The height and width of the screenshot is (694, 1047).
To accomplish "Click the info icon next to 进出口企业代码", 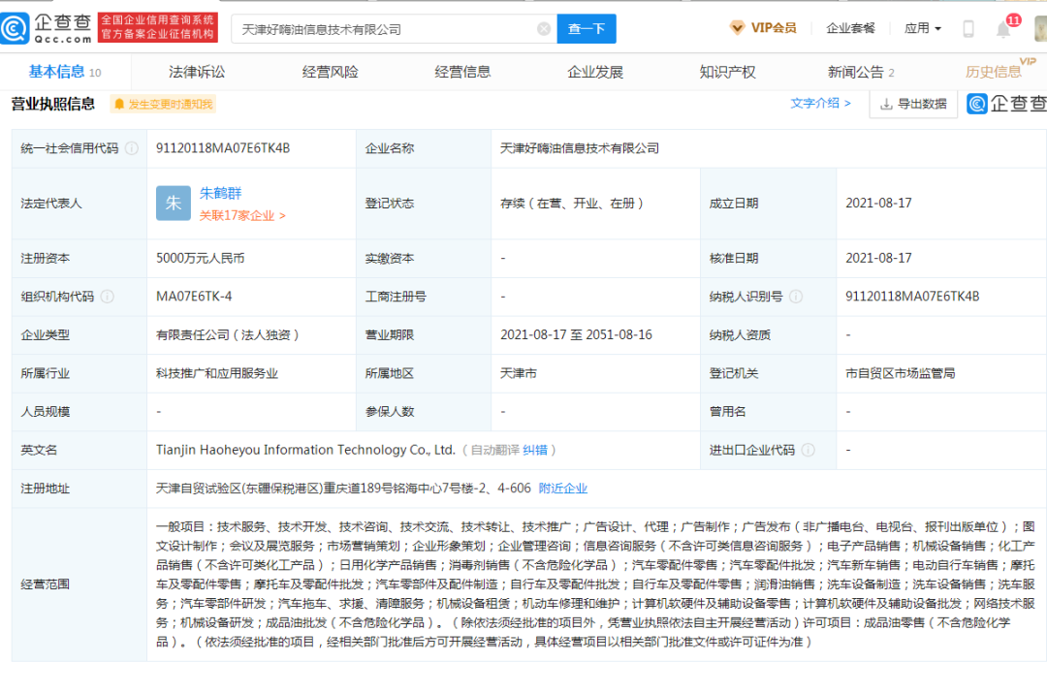I will tap(808, 450).
